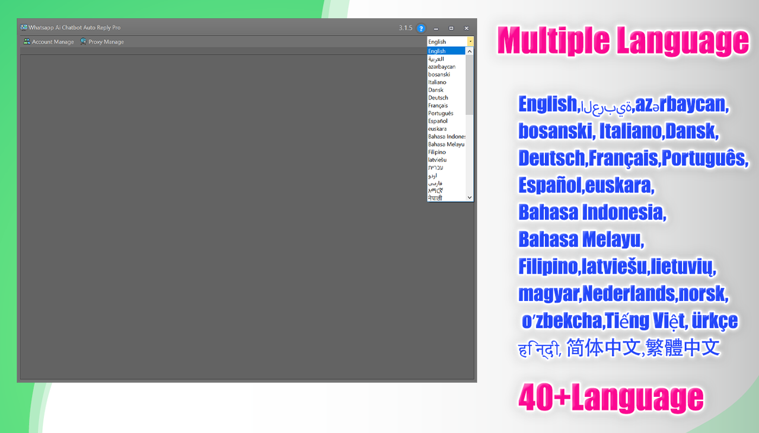Click the language combo box text field
759x433 pixels.
pos(447,41)
